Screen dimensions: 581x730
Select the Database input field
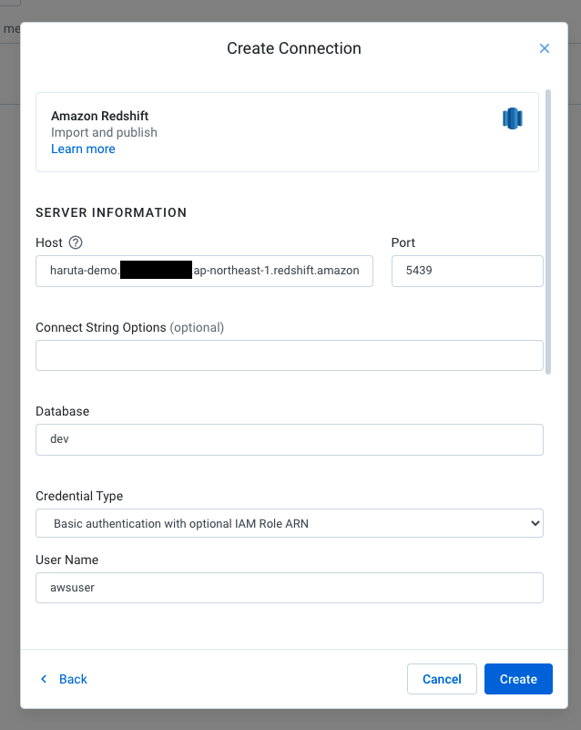pyautogui.click(x=290, y=439)
